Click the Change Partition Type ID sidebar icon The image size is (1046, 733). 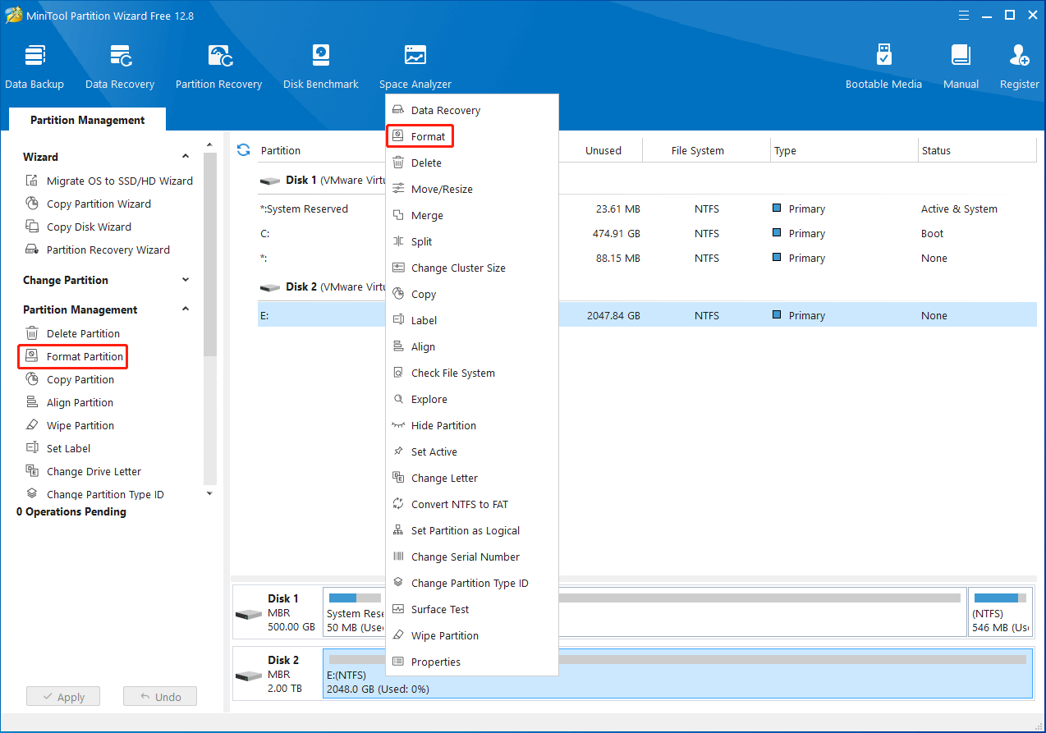coord(32,494)
